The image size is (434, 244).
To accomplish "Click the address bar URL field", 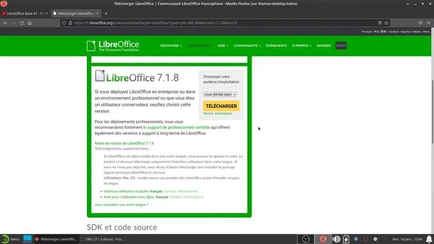I will tap(224, 23).
